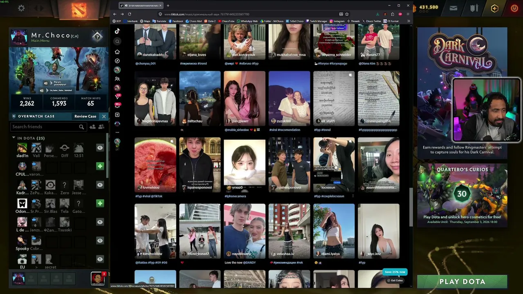Click the Search friends field
Image resolution: width=523 pixels, height=294 pixels.
coord(48,127)
